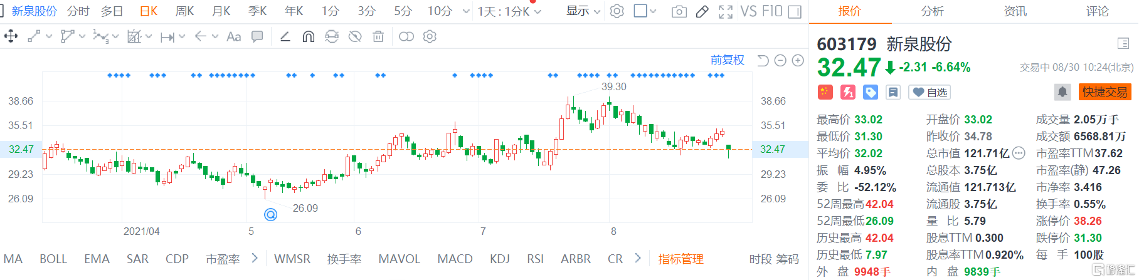This screenshot has width=1139, height=280.
Task: Open the F10 company info
Action: [772, 11]
